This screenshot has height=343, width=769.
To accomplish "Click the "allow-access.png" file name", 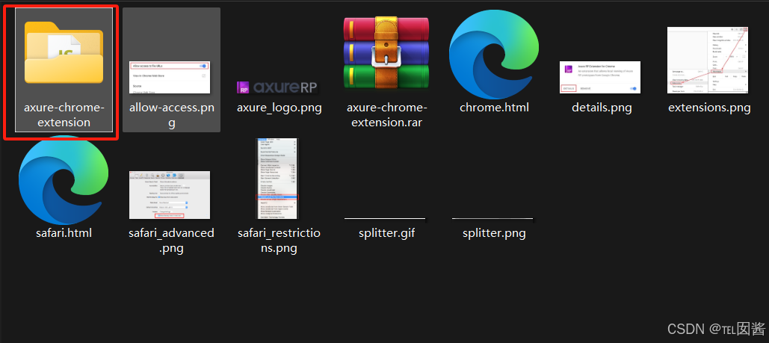I will [172, 115].
